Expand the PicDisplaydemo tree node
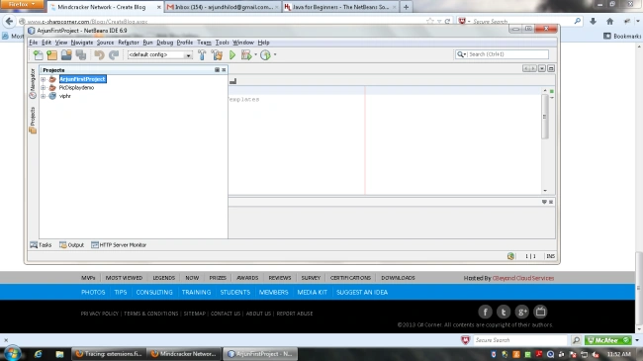The image size is (643, 361). (44, 88)
